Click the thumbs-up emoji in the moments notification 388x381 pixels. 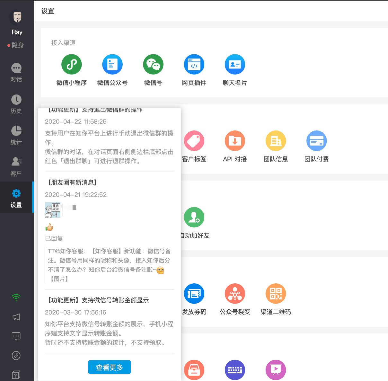[x=49, y=227]
